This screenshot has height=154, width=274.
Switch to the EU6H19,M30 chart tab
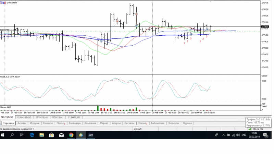[x=24, y=117]
